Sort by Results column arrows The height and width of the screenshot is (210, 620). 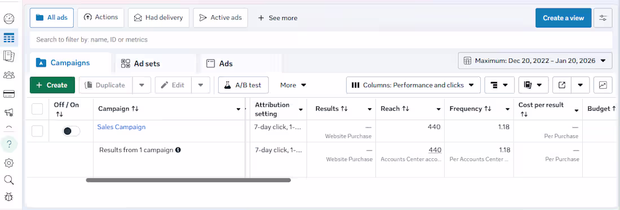[x=344, y=109]
